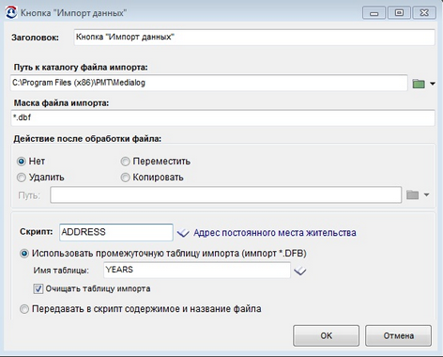Select Использовать промежуточную таблицу импорта option
The image size is (443, 357).
(x=24, y=254)
